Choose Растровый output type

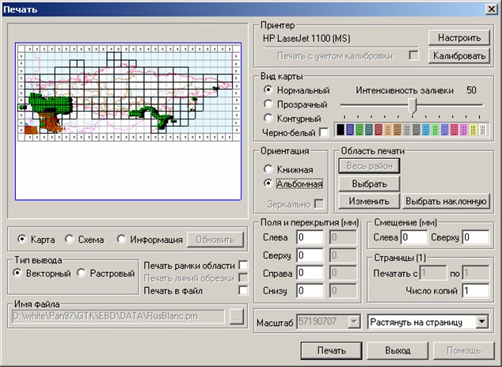(82, 273)
